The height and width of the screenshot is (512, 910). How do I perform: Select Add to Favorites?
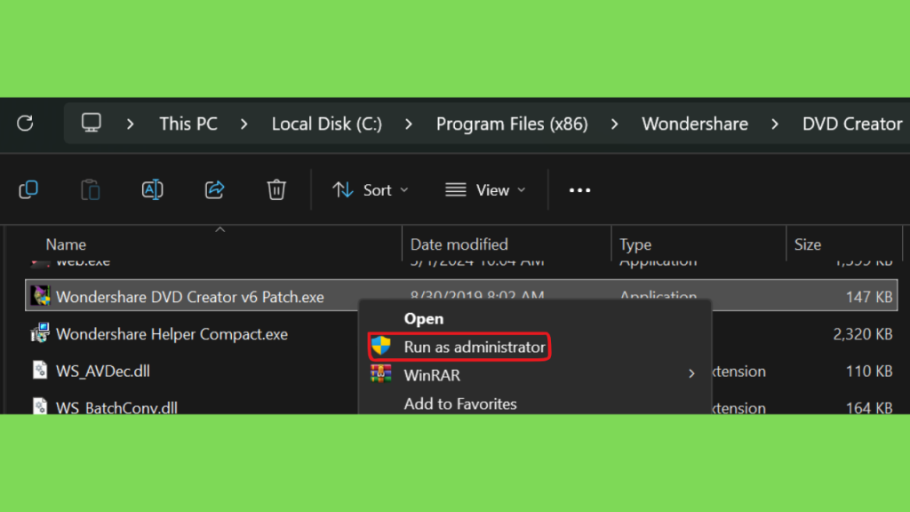coord(460,404)
